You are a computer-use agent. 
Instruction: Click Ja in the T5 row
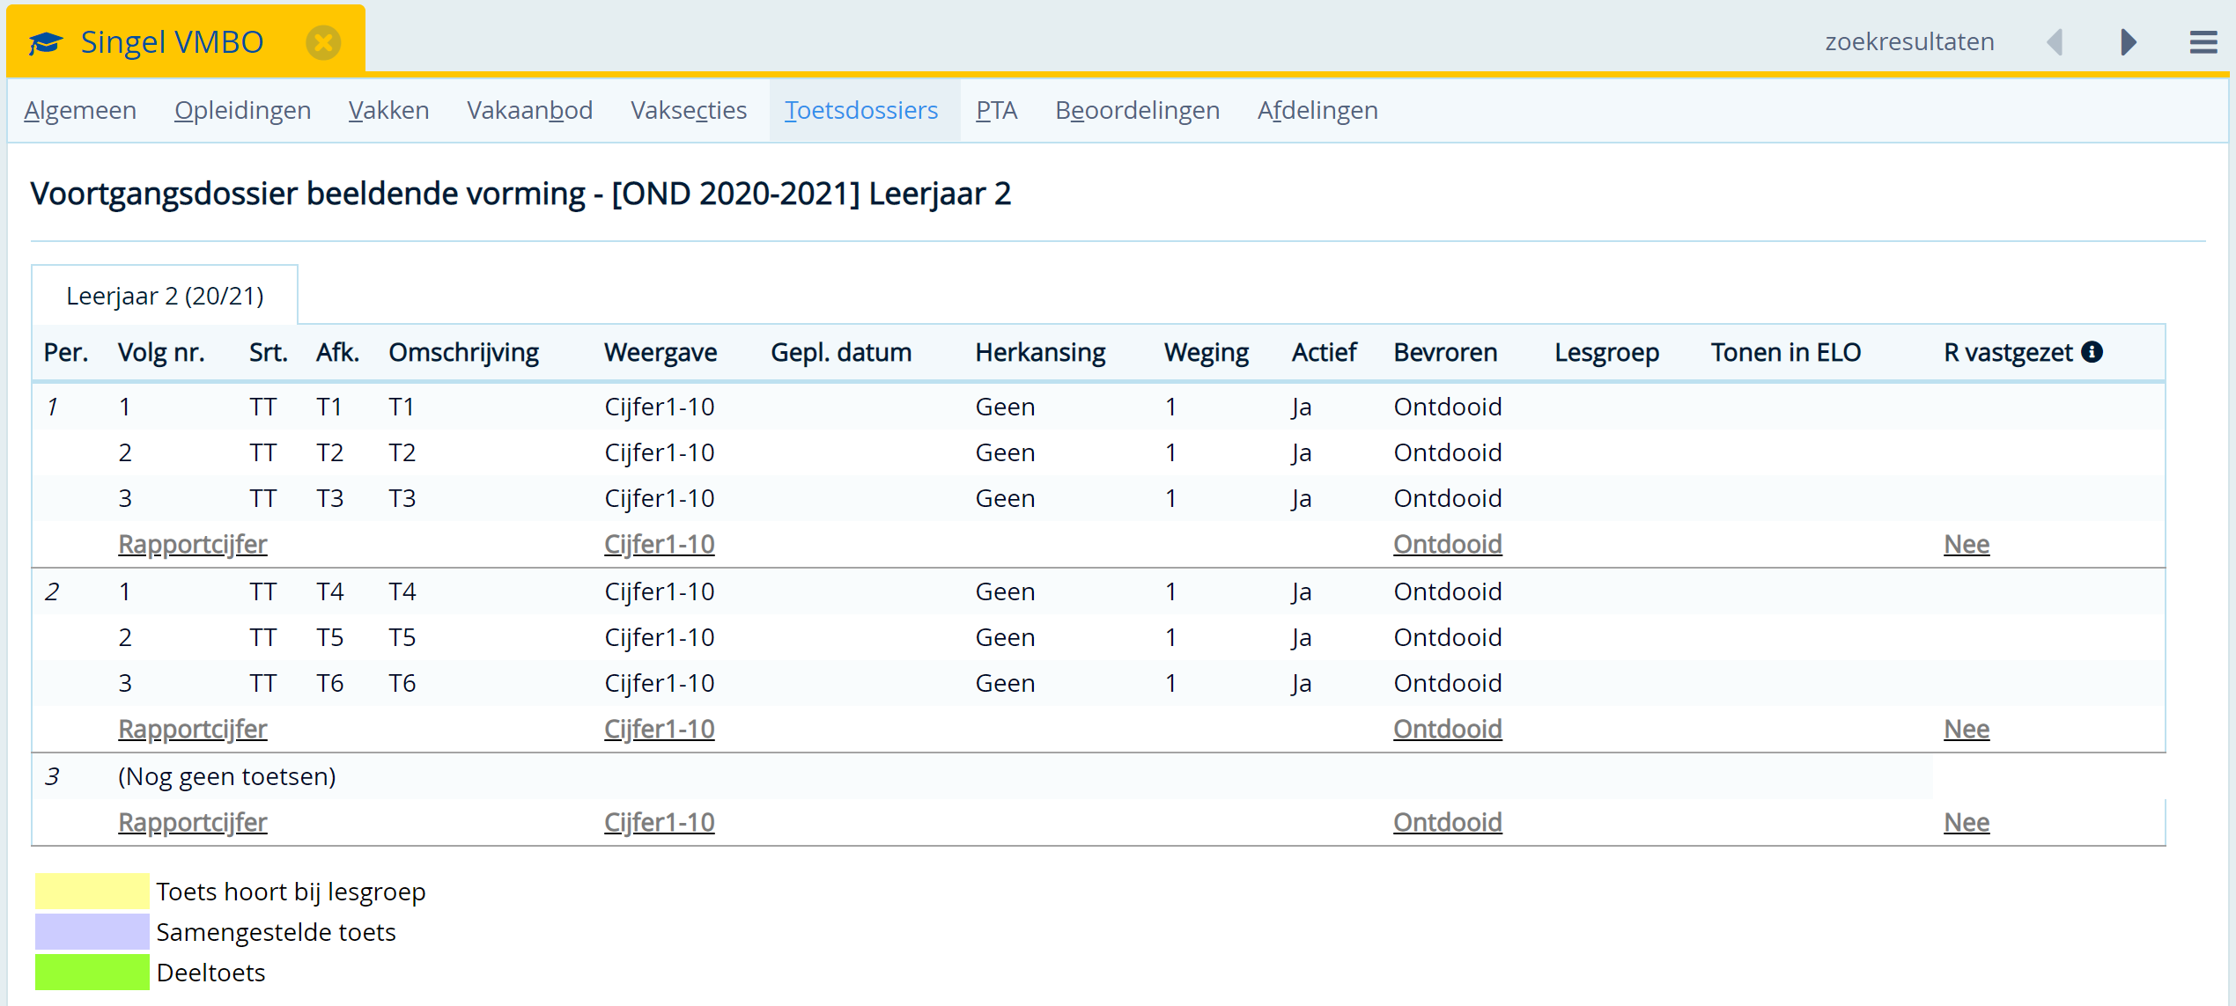coord(1302,637)
